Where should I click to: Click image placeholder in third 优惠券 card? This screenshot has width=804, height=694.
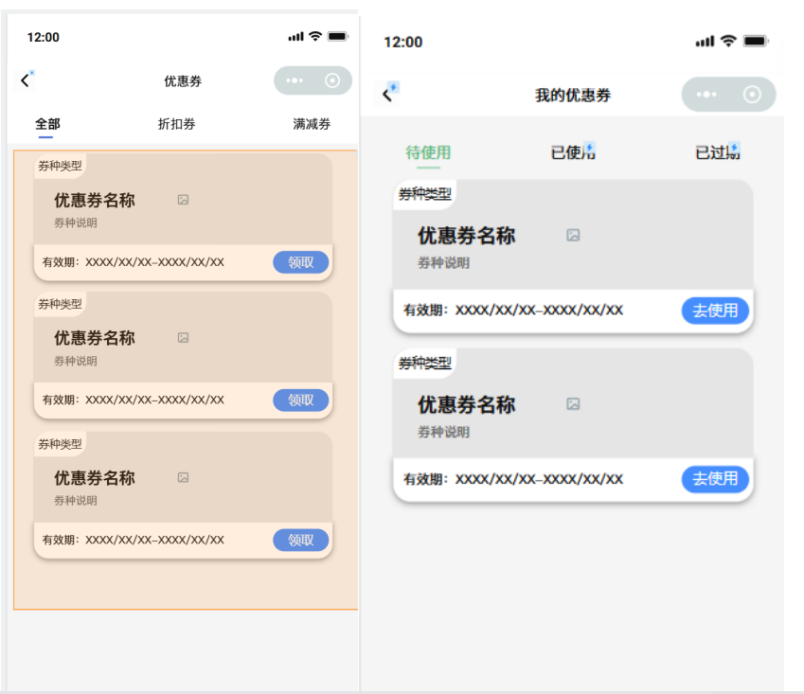click(x=183, y=477)
